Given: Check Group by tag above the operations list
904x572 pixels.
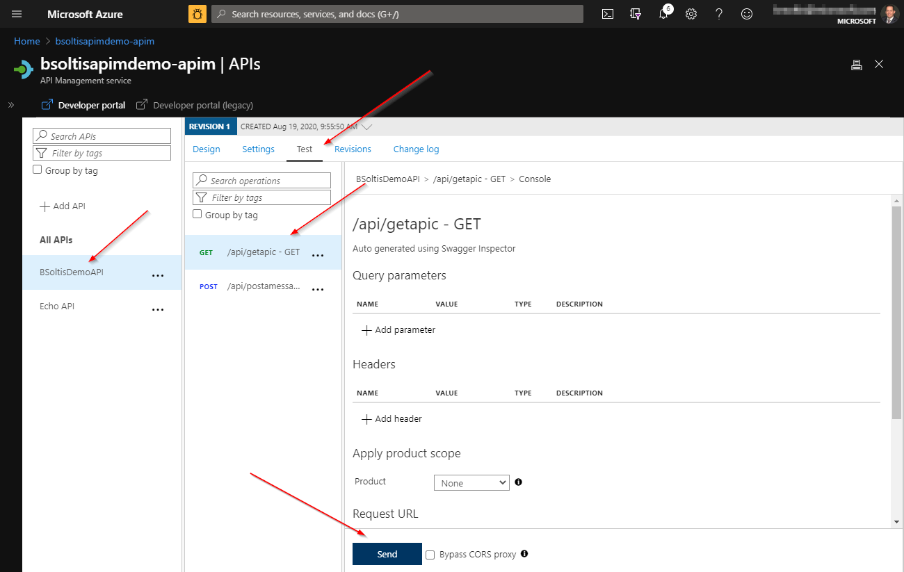Looking at the screenshot, I should click(x=197, y=214).
